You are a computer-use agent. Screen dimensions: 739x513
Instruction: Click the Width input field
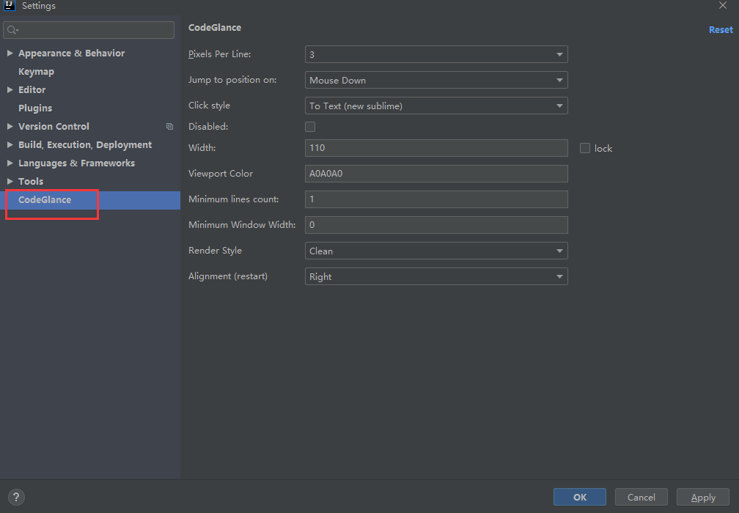pos(436,148)
